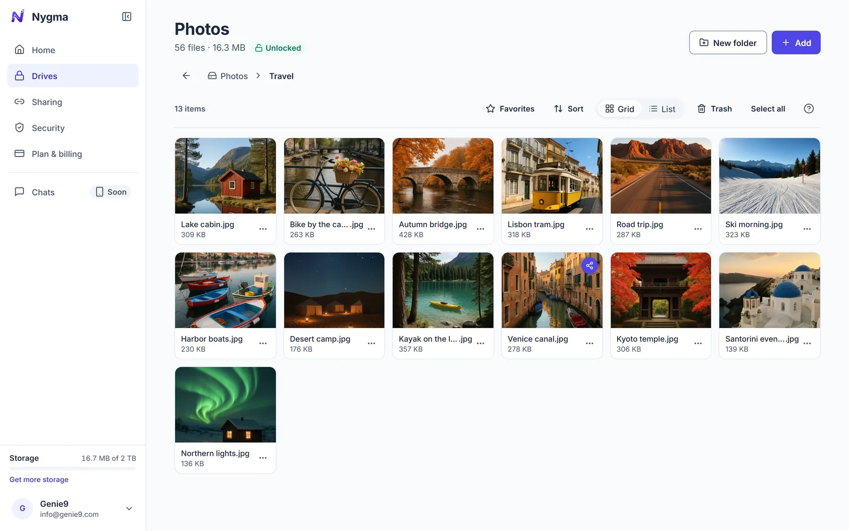Open more options for Venice canal.jpg
849x531 pixels.
pyautogui.click(x=589, y=344)
